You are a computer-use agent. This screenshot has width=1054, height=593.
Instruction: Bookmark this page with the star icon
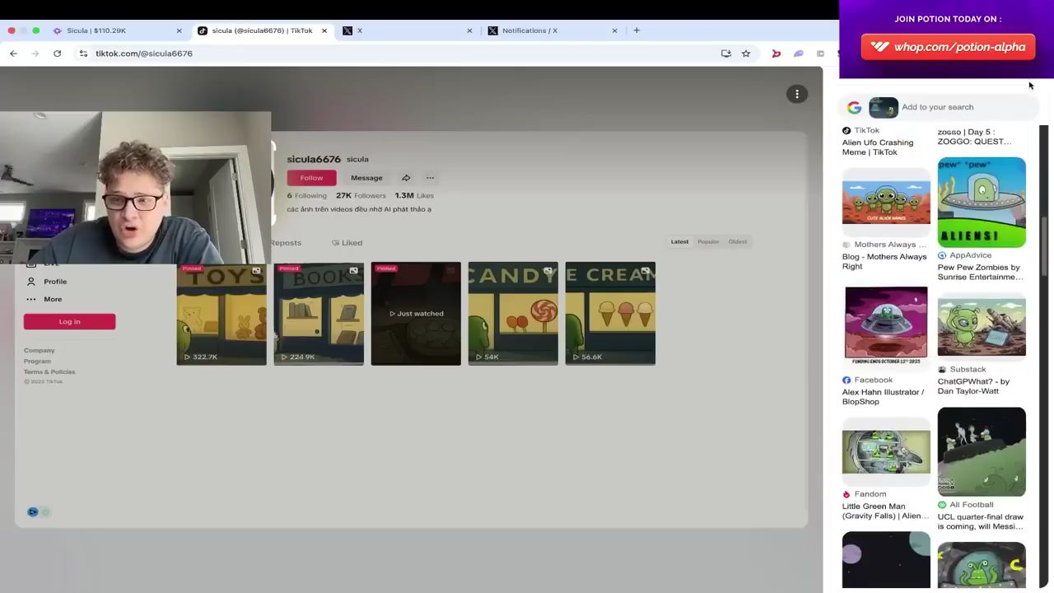(746, 54)
